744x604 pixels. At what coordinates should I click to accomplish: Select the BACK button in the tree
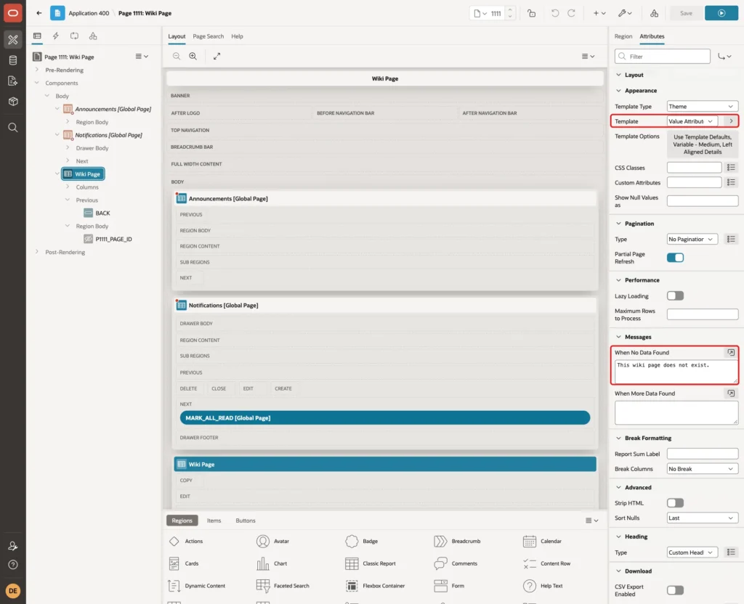tap(97, 213)
